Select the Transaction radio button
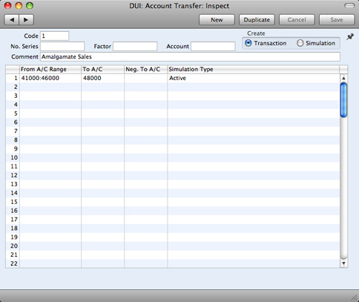The width and height of the screenshot is (359, 302). tap(248, 43)
